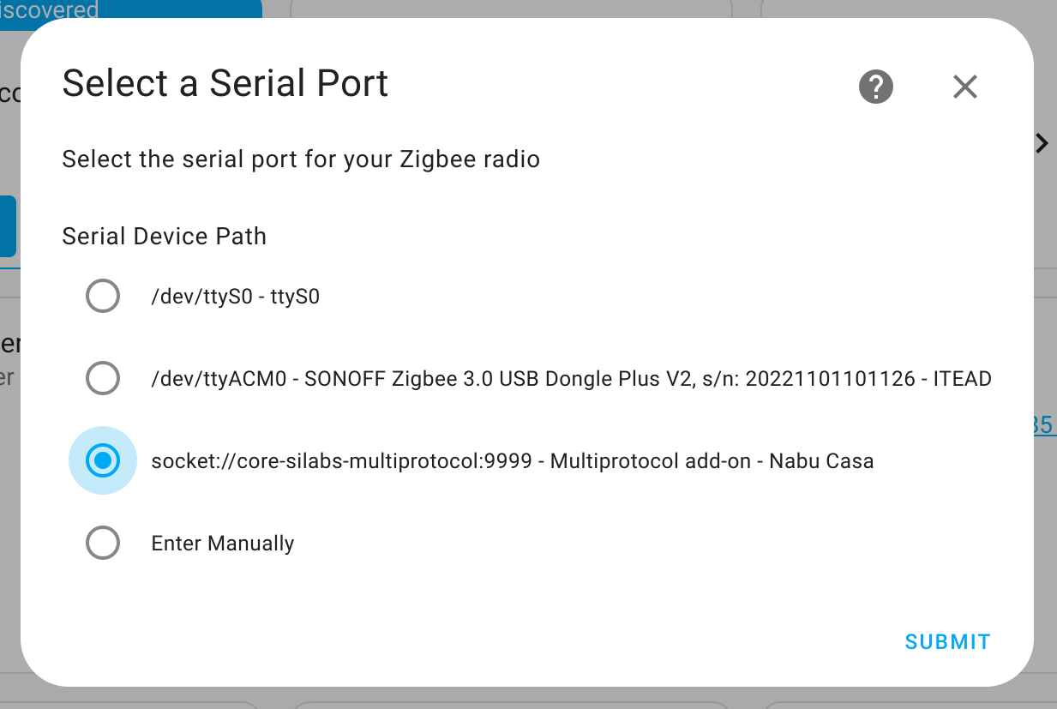Click the '/dev/ttyS0 - ttyS0' label text
This screenshot has height=709, width=1057.
point(235,297)
